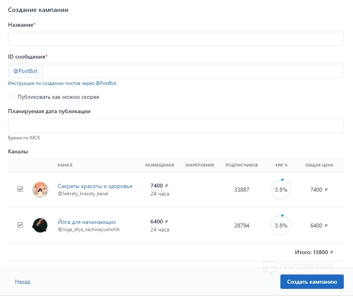
Task: Open Секреты красоты и здоровья channel link
Action: (x=95, y=186)
